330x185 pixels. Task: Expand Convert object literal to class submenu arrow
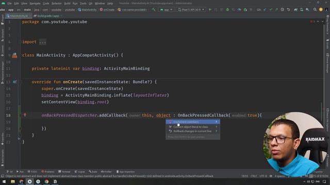click(x=217, y=127)
